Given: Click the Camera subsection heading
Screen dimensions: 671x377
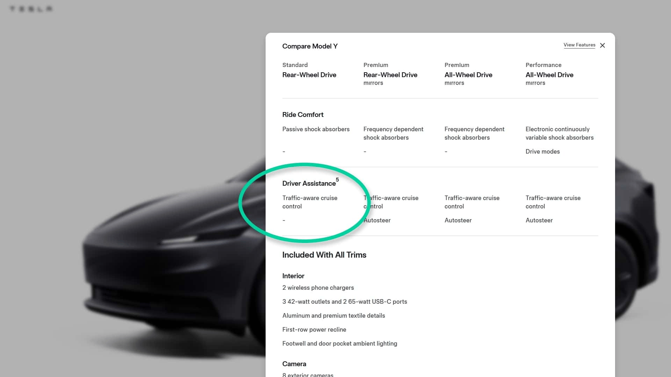Looking at the screenshot, I should (x=294, y=364).
